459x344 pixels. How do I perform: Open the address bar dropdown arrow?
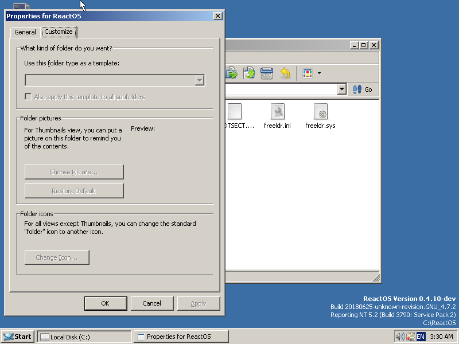(342, 89)
